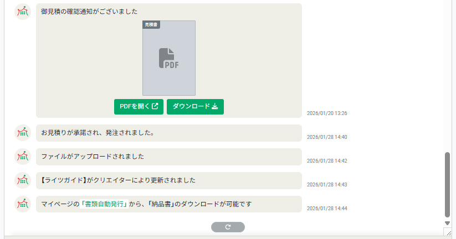
Task: Click the scrollbar down arrow
Action: [x=448, y=223]
